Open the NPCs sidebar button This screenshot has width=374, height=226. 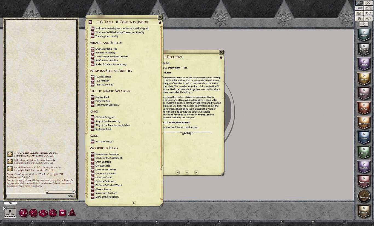pyautogui.click(x=364, y=108)
